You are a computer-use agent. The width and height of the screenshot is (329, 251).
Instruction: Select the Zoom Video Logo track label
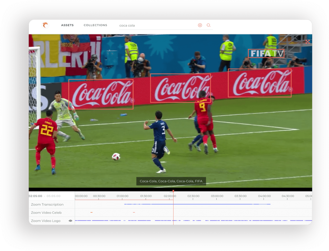click(x=46, y=221)
